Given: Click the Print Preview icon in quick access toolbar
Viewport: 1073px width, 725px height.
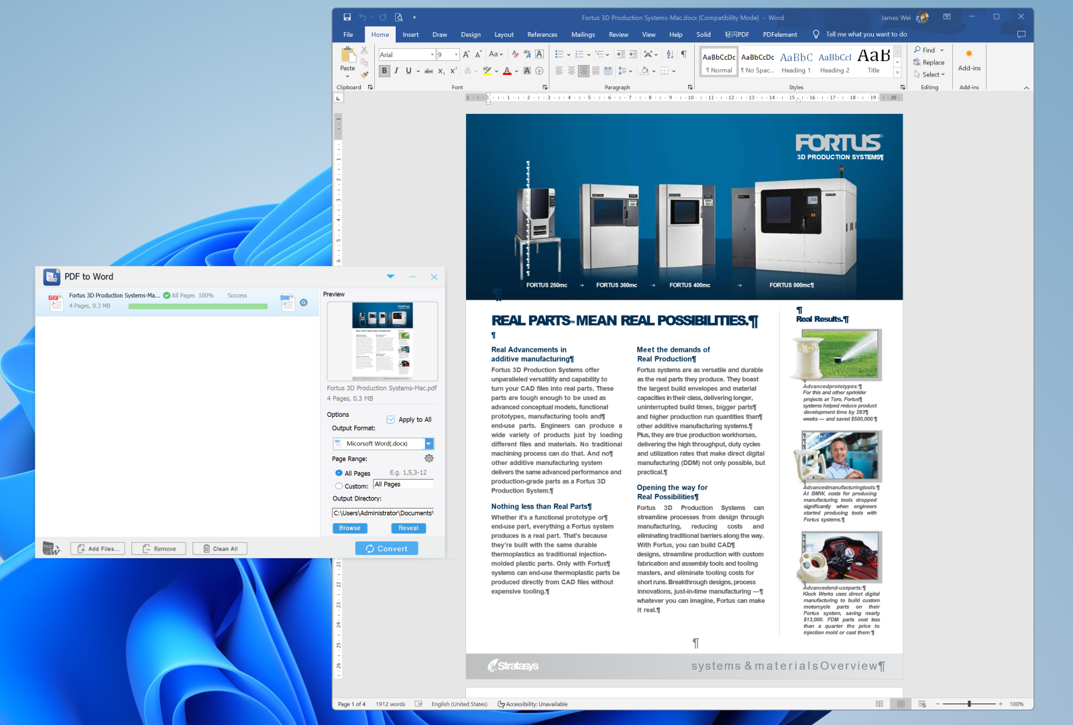Looking at the screenshot, I should tap(399, 17).
